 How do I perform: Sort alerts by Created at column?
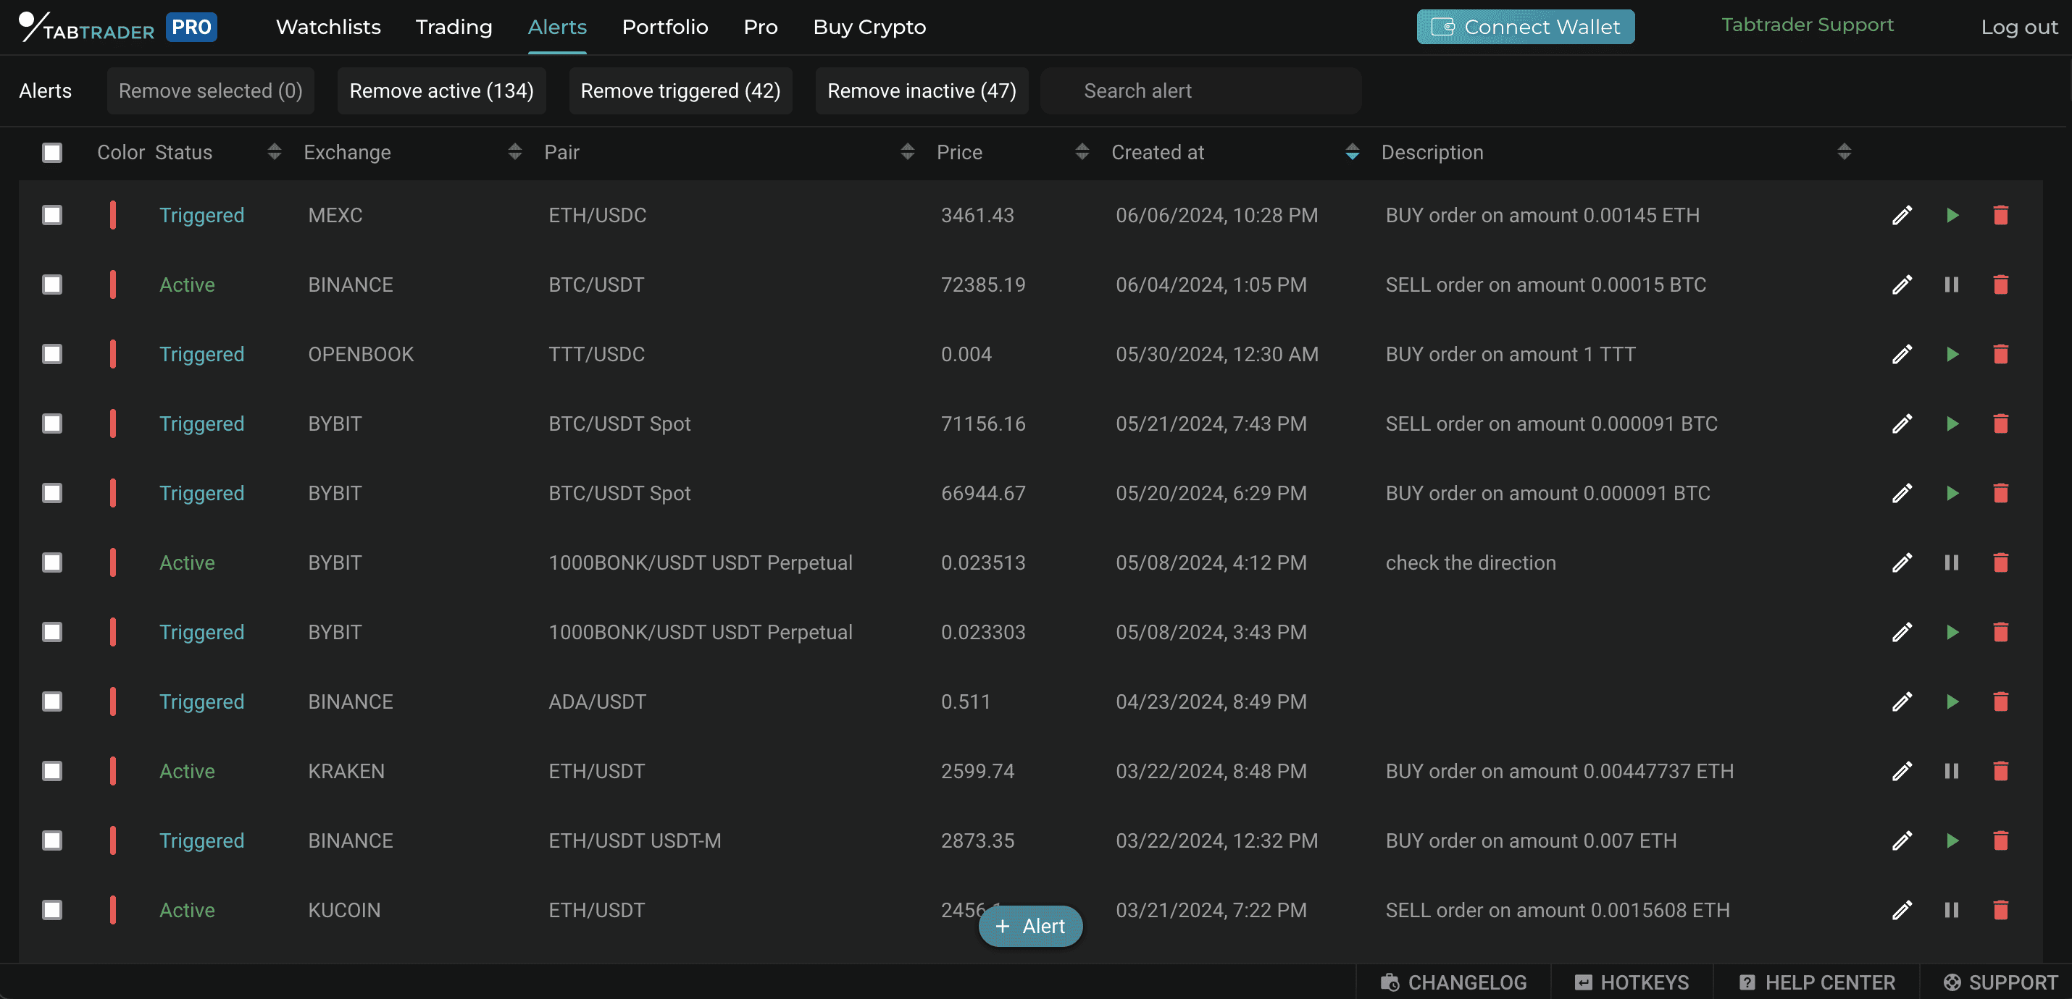tap(1352, 152)
